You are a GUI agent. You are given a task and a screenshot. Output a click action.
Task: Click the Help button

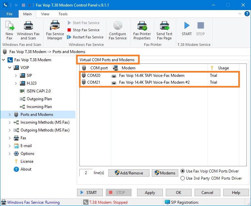(x=236, y=193)
